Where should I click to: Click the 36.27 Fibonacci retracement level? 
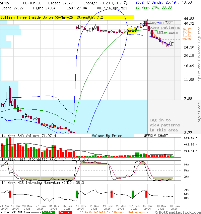(187, 29)
